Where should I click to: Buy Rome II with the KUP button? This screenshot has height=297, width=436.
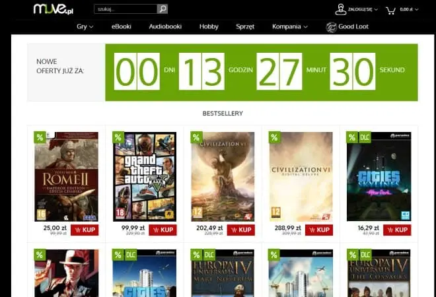[85, 230]
